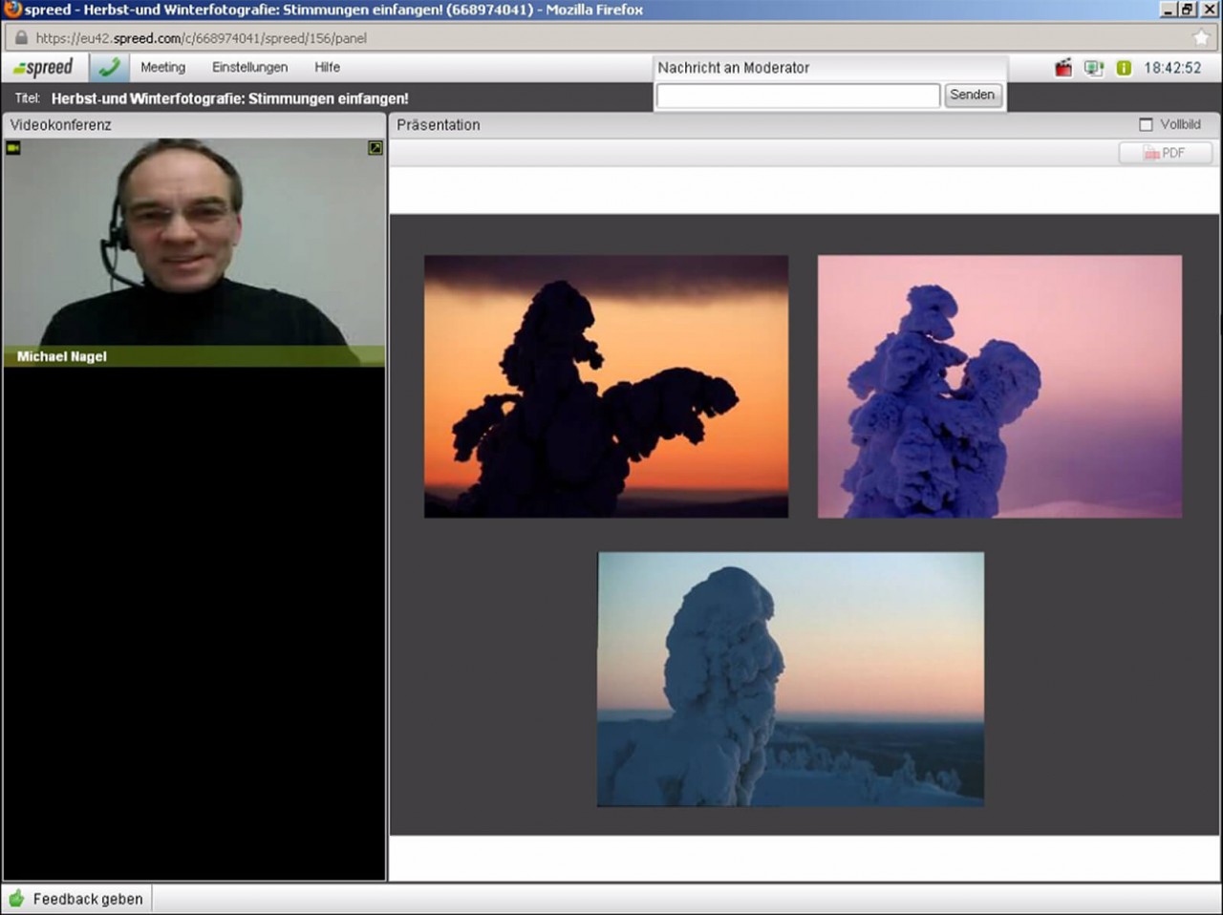Click the bookmark star in the address bar
1223x915 pixels.
pyautogui.click(x=1202, y=39)
